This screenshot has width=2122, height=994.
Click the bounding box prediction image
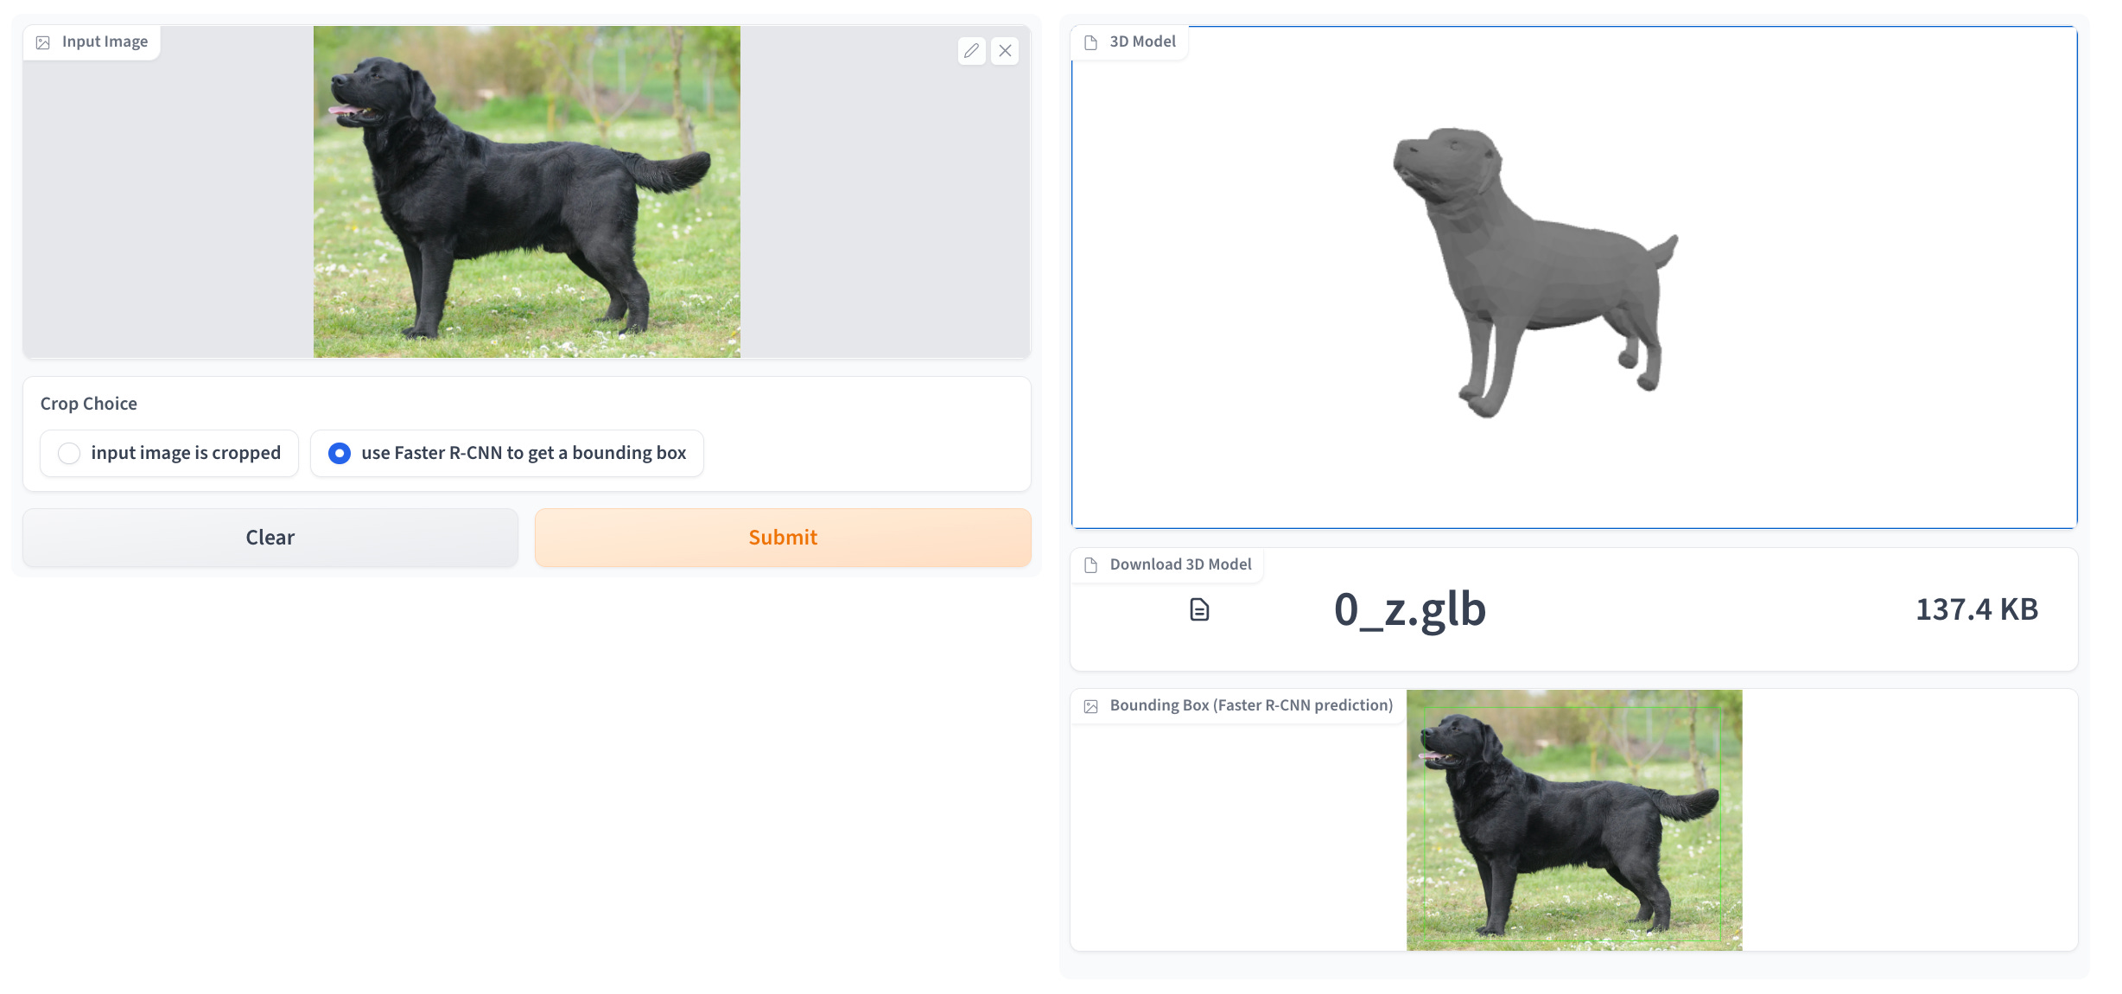(x=1574, y=820)
